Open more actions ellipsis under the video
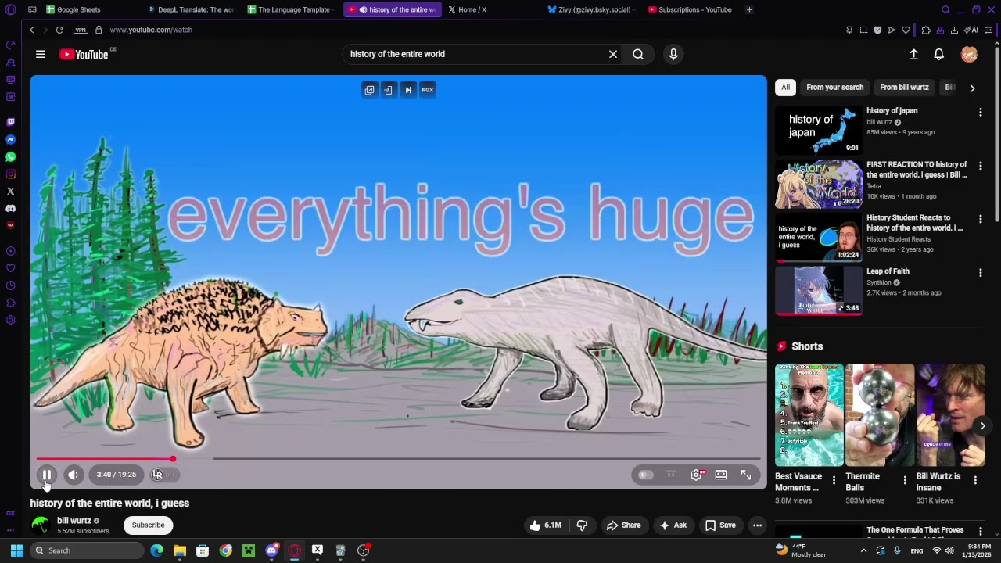The width and height of the screenshot is (1001, 563). tap(757, 525)
